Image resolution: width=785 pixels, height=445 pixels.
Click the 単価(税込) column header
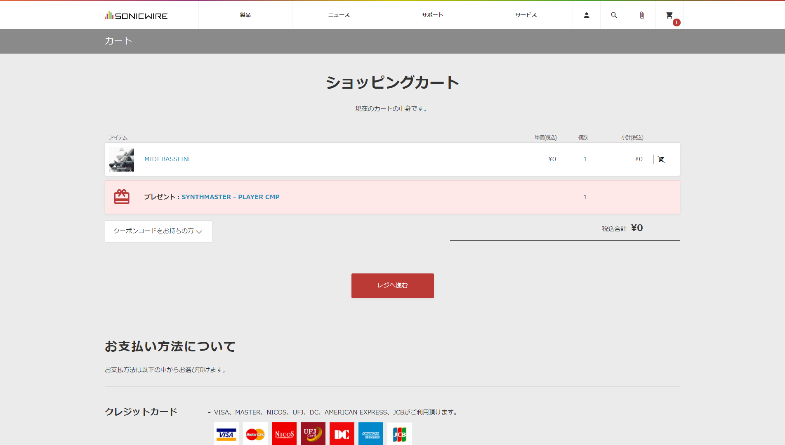(x=546, y=138)
